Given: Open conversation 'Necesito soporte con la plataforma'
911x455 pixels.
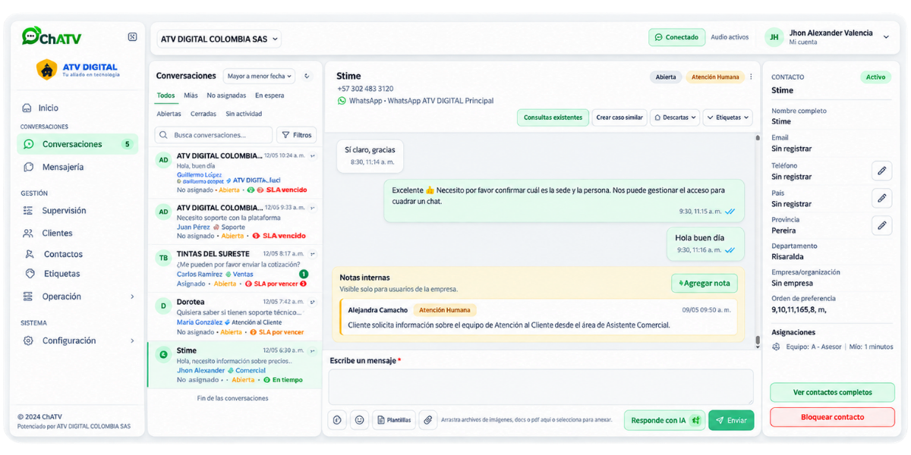Looking at the screenshot, I should 235,221.
